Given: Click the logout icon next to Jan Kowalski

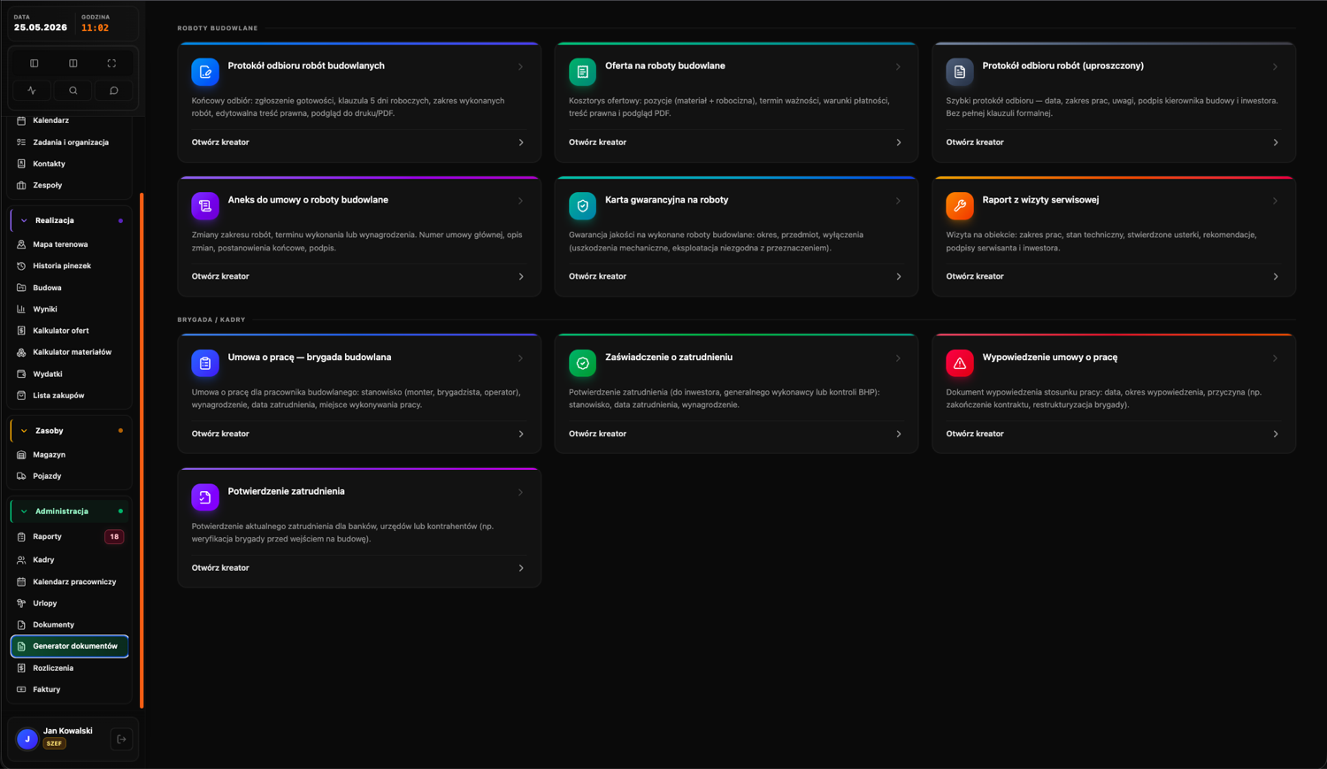Looking at the screenshot, I should coord(121,739).
